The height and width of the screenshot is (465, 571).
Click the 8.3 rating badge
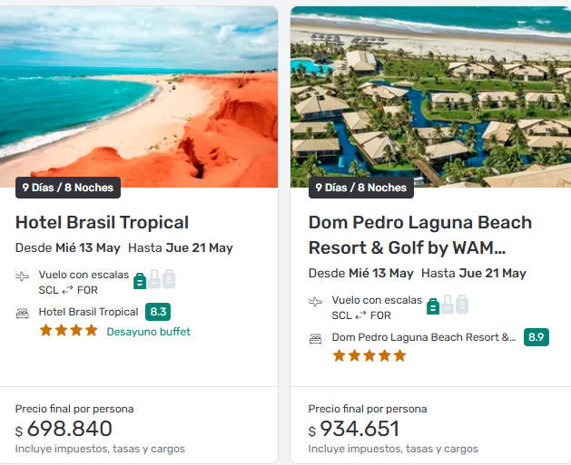click(x=158, y=312)
